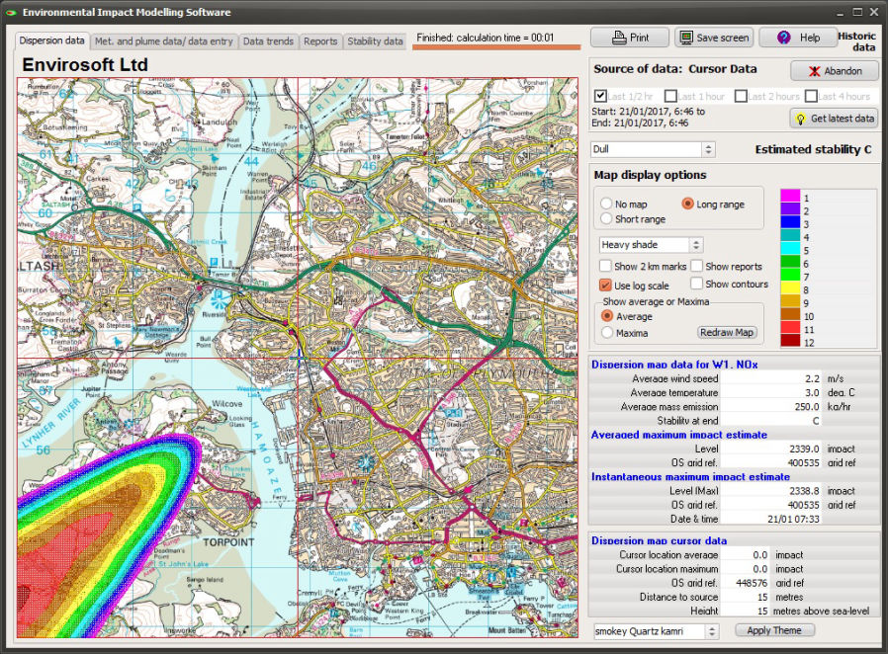Click the Help question mark icon
This screenshot has height=654, width=888.
point(783,38)
